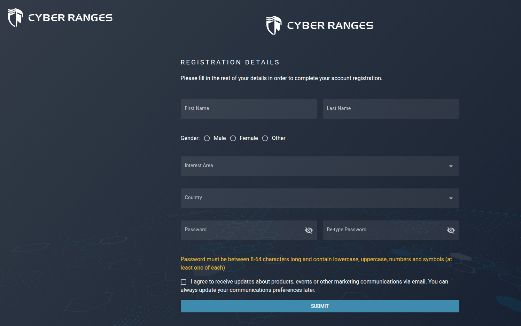Toggle Re-type Password visibility eye icon
Screen dimensions: 521x326
451,230
